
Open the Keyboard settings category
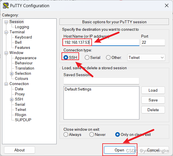[23, 37]
